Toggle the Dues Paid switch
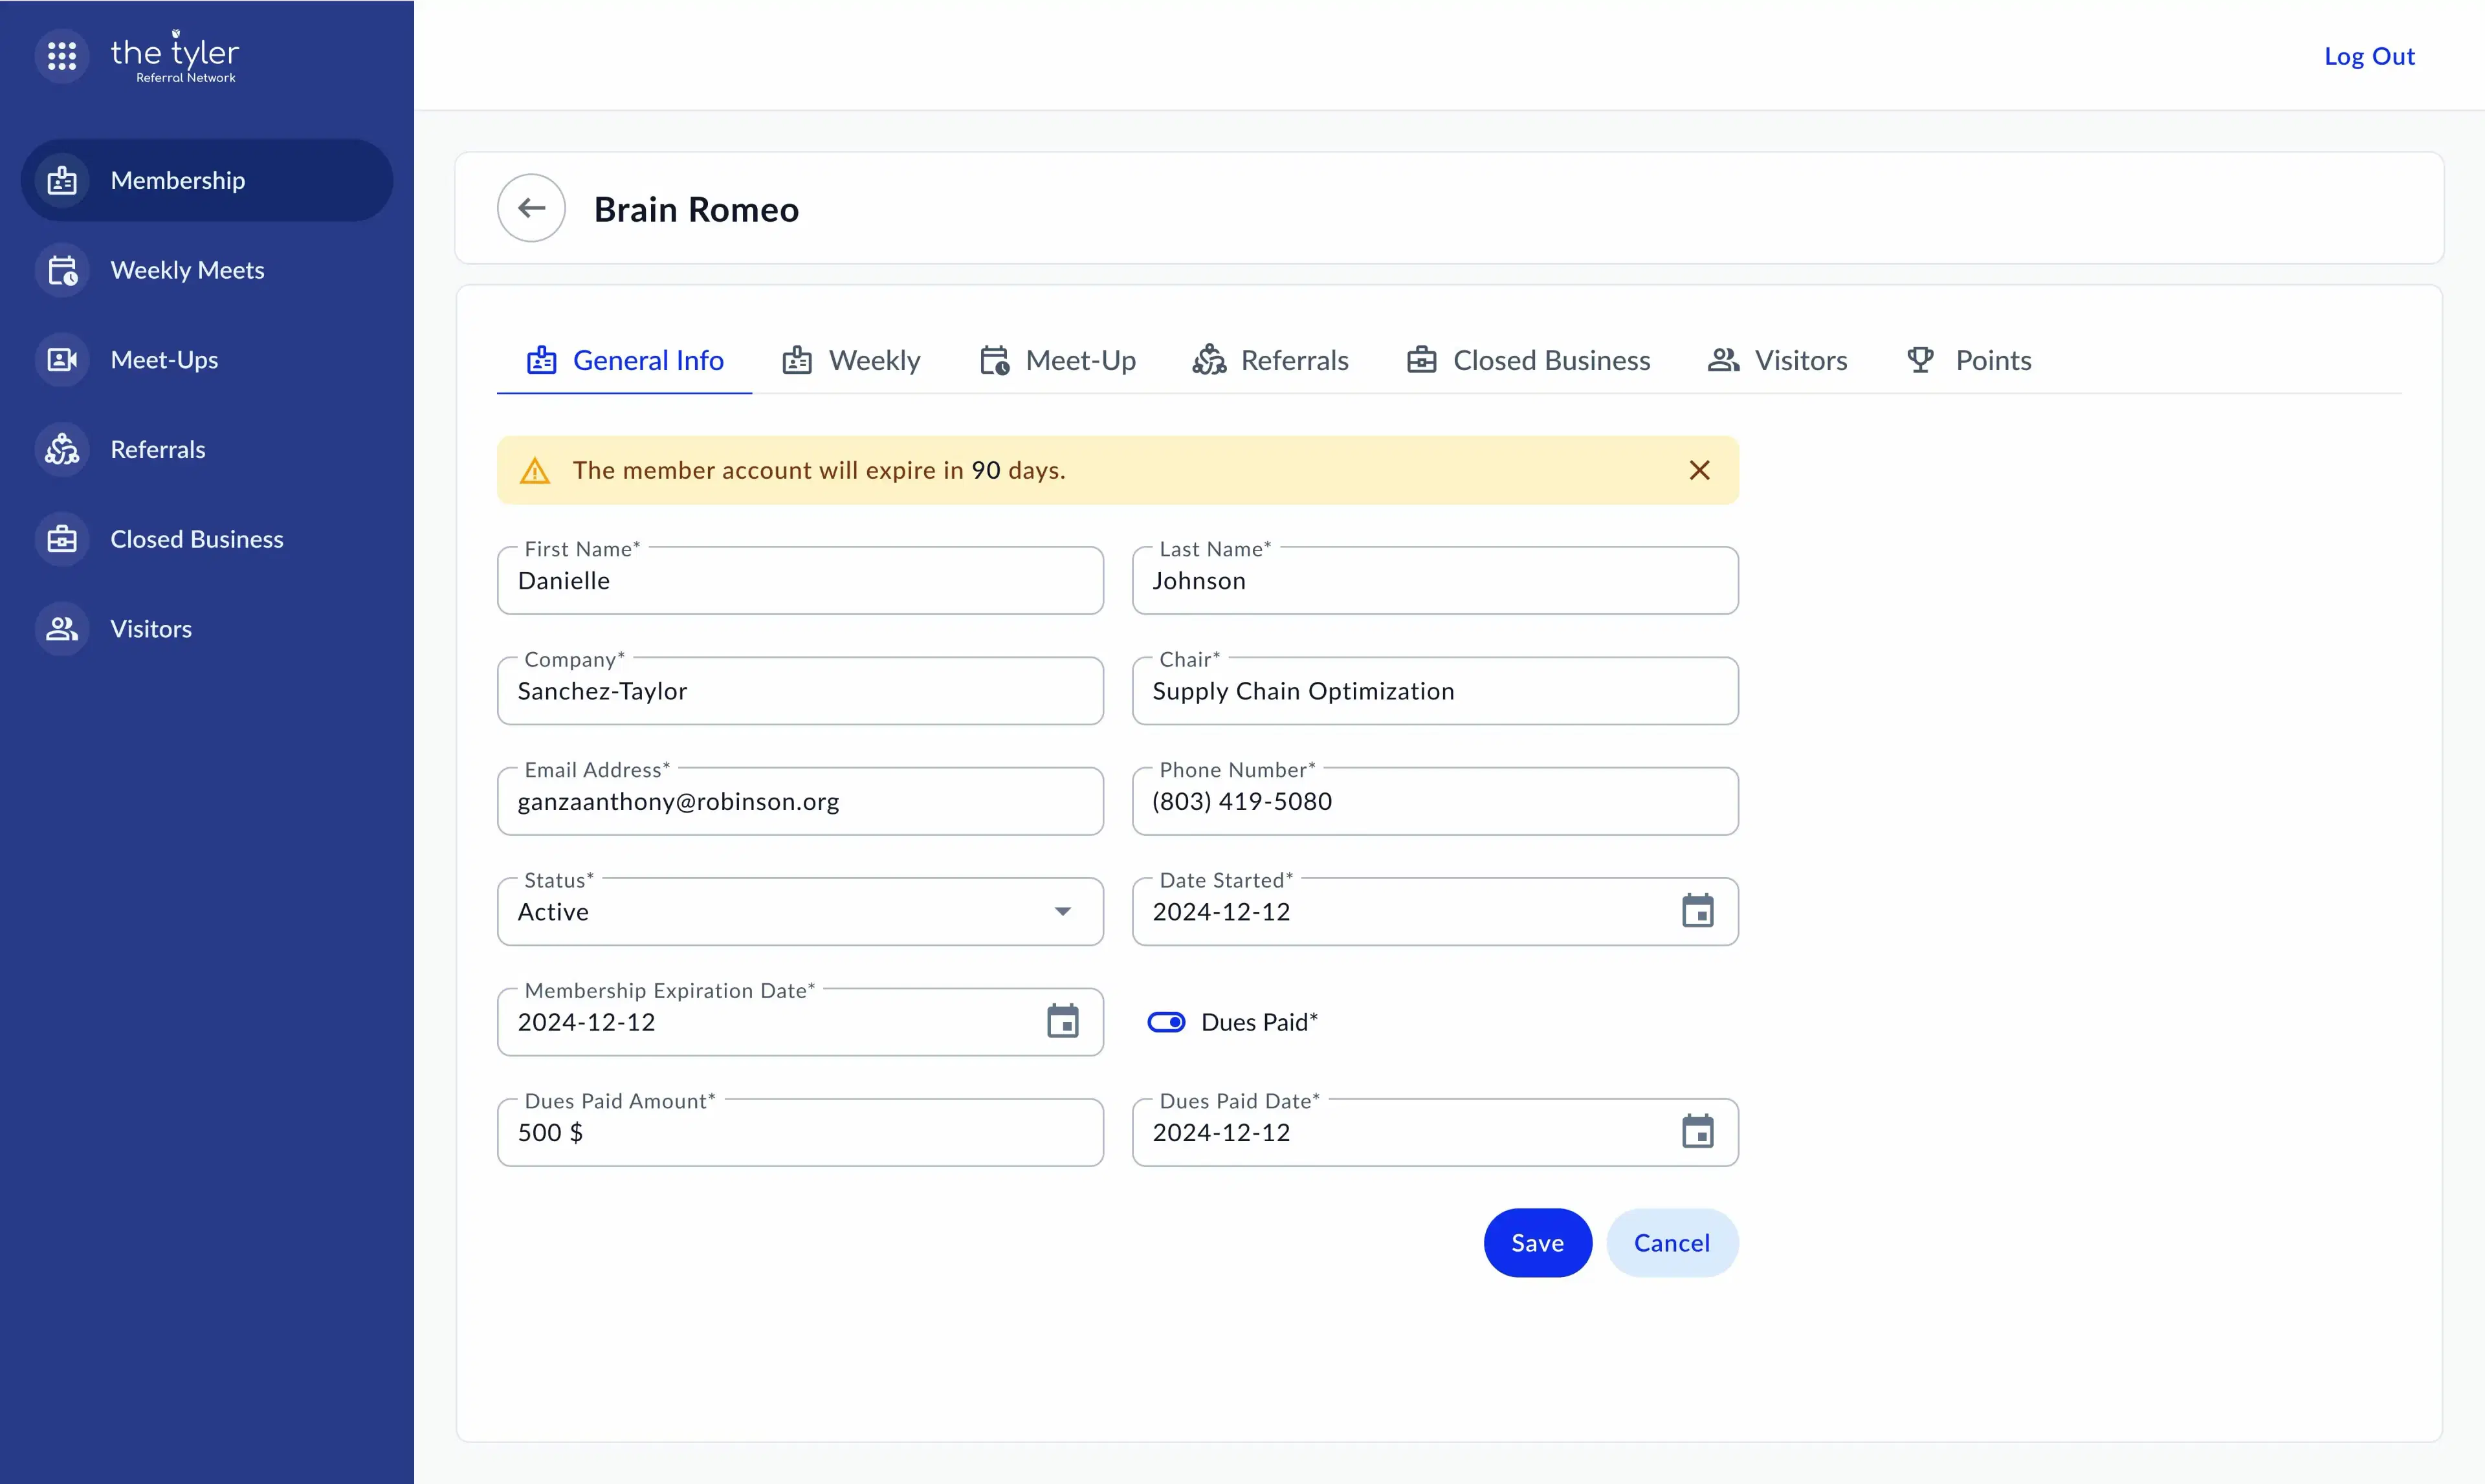 coord(1165,1022)
